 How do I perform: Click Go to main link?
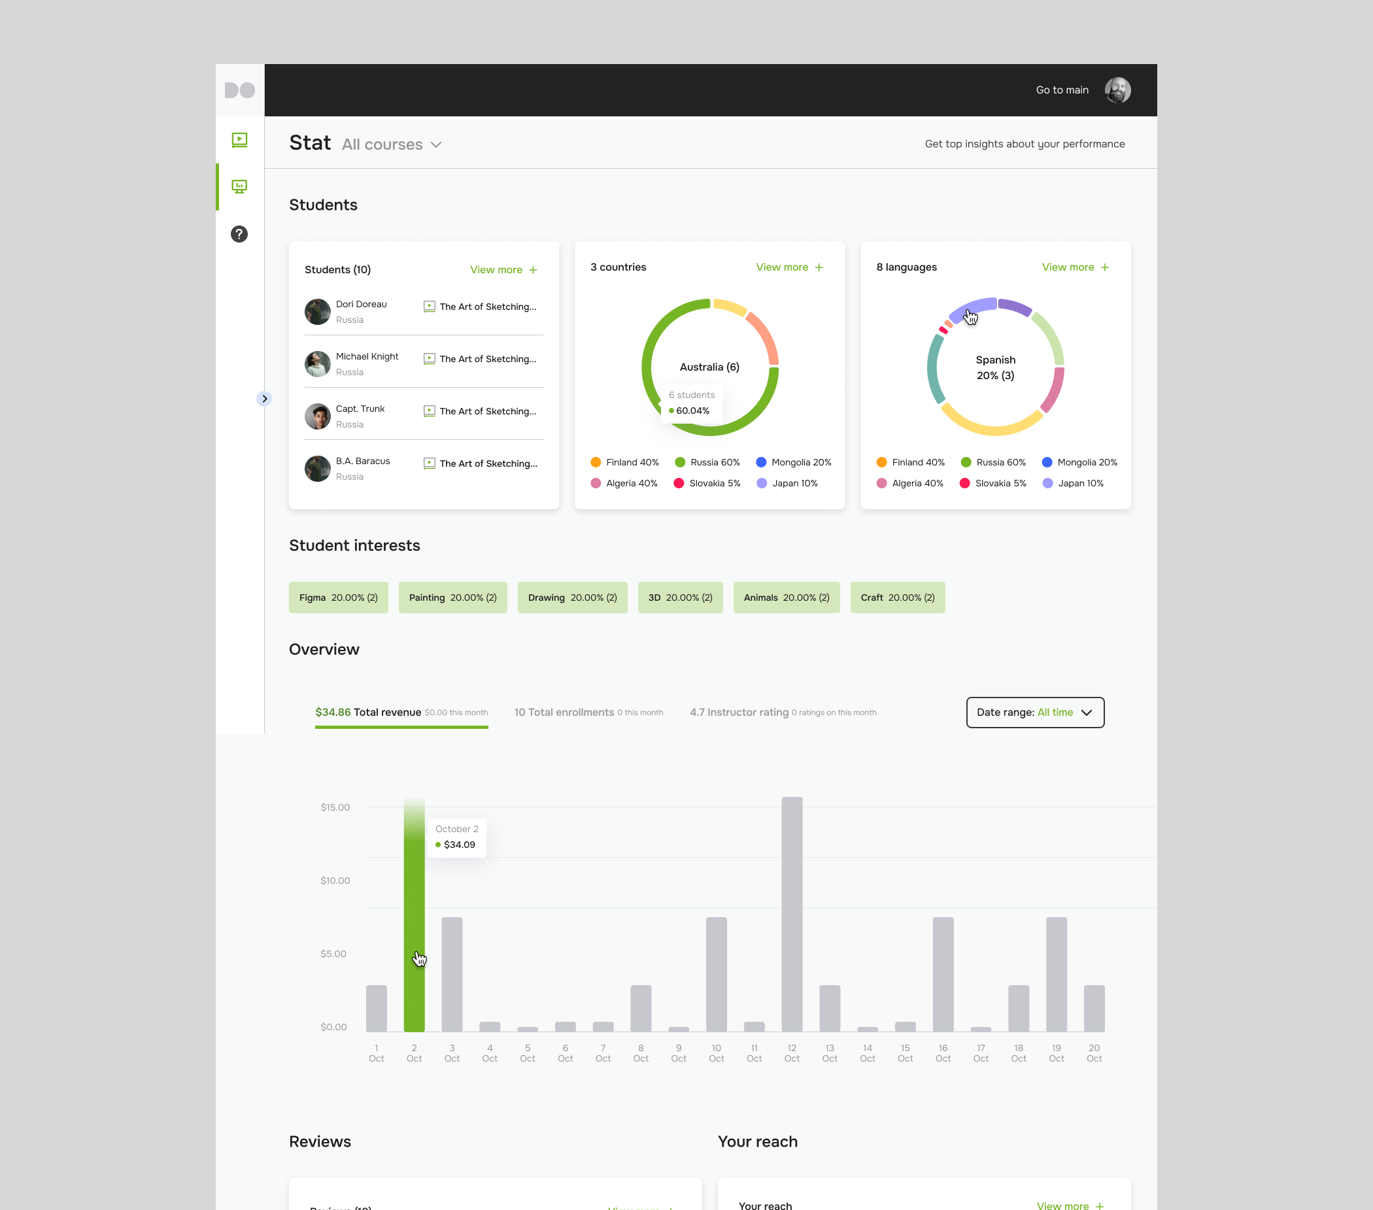(1061, 90)
